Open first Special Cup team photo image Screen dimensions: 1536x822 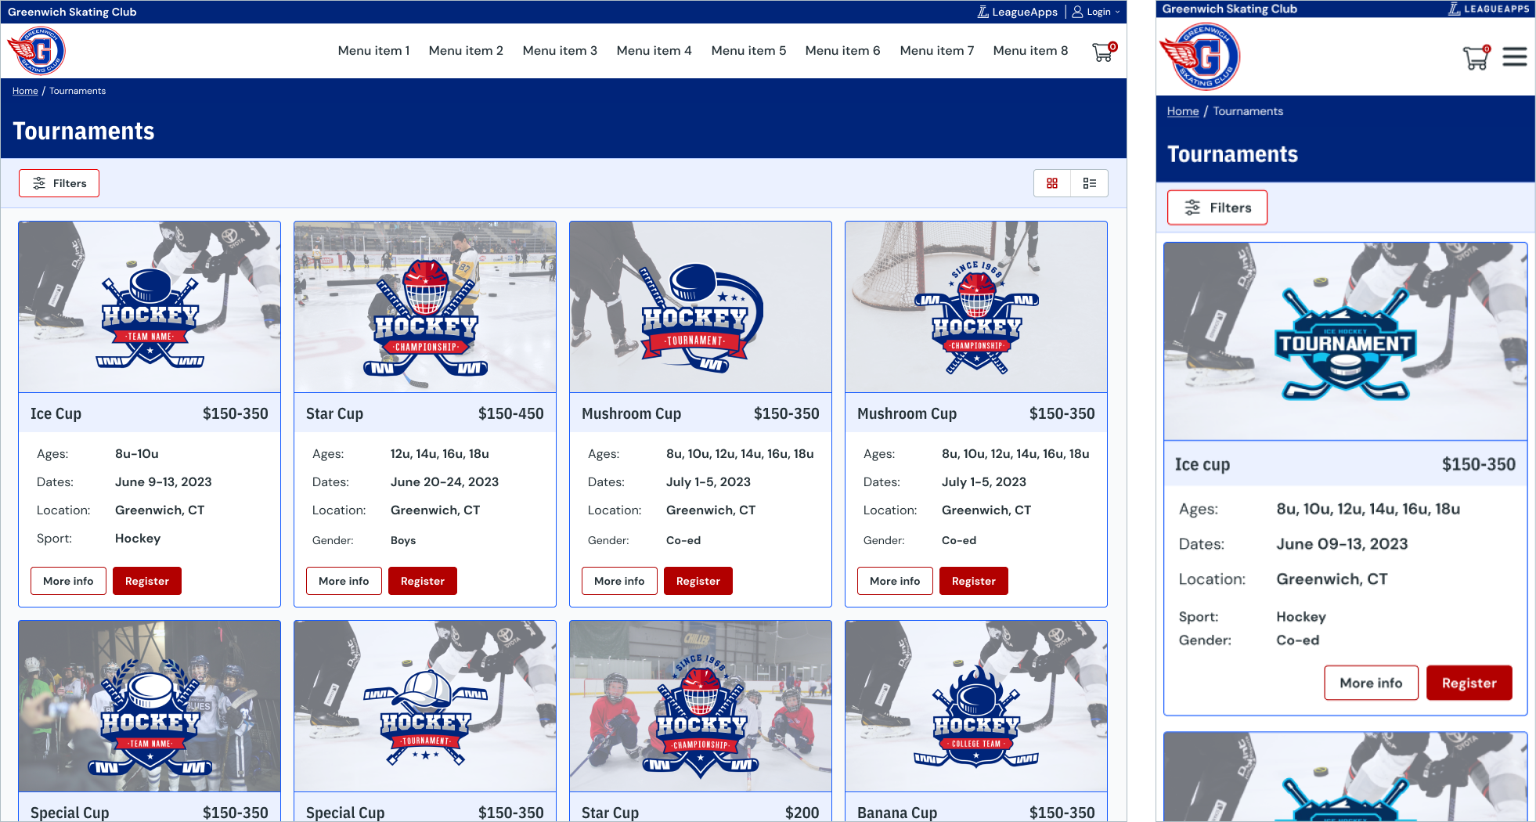[x=150, y=706]
